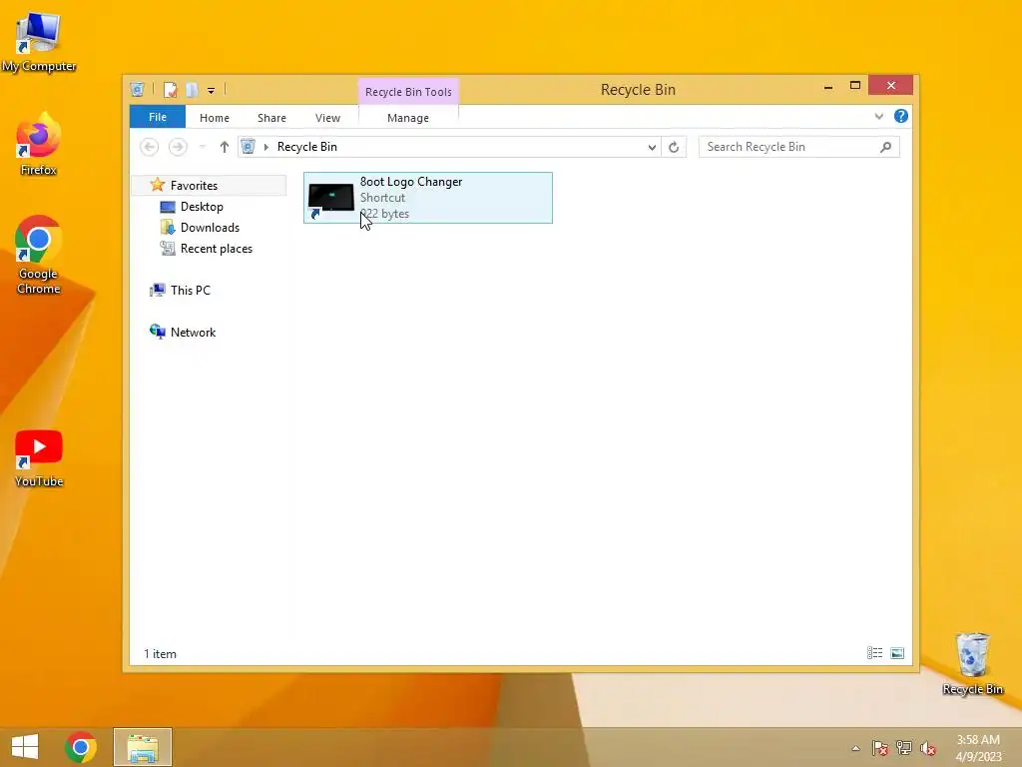Close the Recycle Bin window

tap(891, 86)
